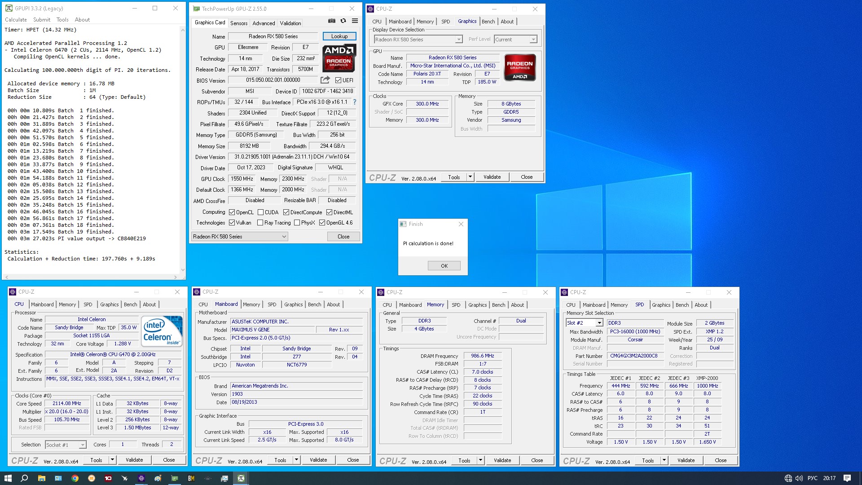862x485 pixels.
Task: Open File Explorer from taskbar
Action: pos(41,478)
